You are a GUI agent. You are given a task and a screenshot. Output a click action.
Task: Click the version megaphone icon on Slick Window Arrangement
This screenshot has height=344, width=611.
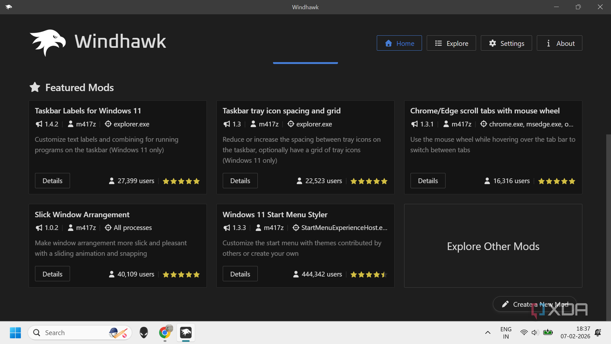pyautogui.click(x=39, y=228)
